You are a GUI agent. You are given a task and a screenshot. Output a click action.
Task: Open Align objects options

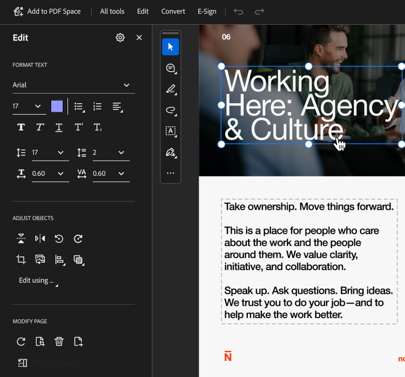(60, 260)
